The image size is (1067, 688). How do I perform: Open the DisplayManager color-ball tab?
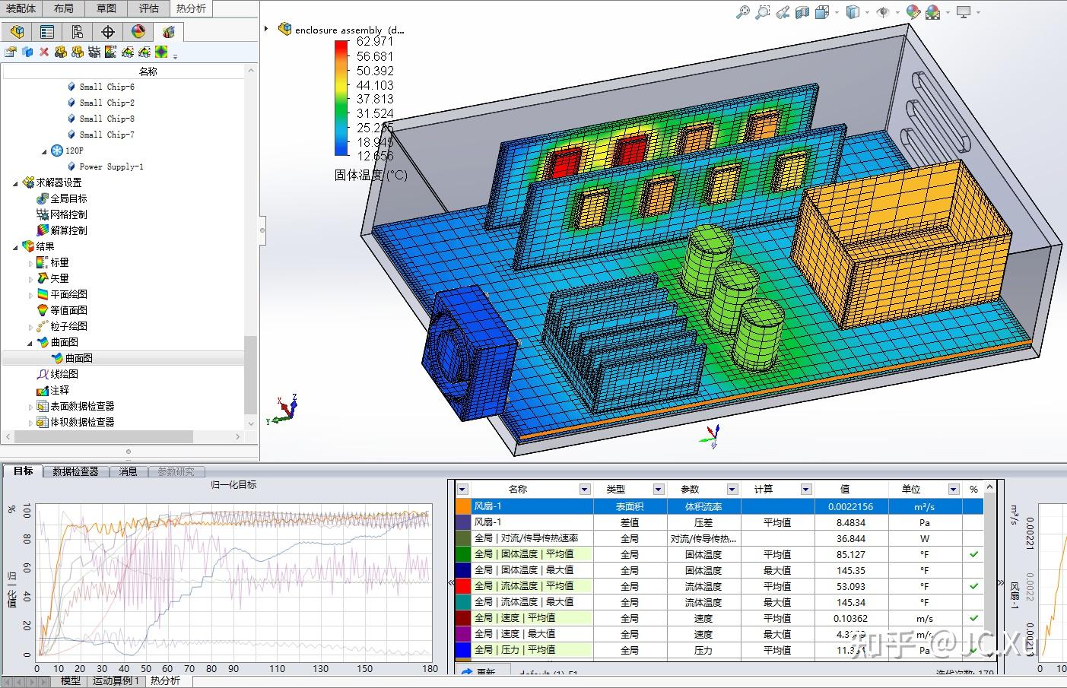pos(138,32)
